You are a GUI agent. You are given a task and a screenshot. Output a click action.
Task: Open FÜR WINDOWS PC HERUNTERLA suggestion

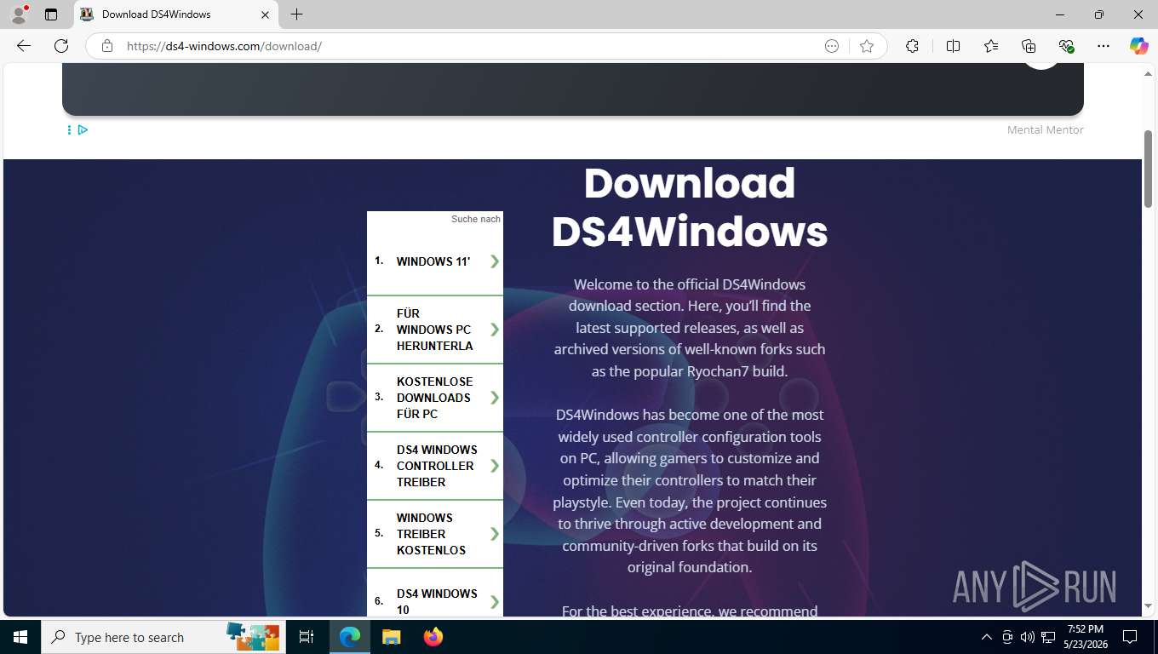(435, 330)
